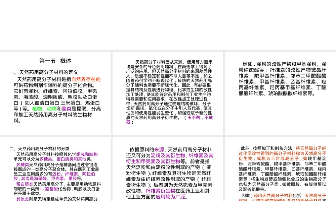Open the slide titled 第一节 概述
Image resolution: width=336 pixels, height=201 pixels.
click(55, 93)
